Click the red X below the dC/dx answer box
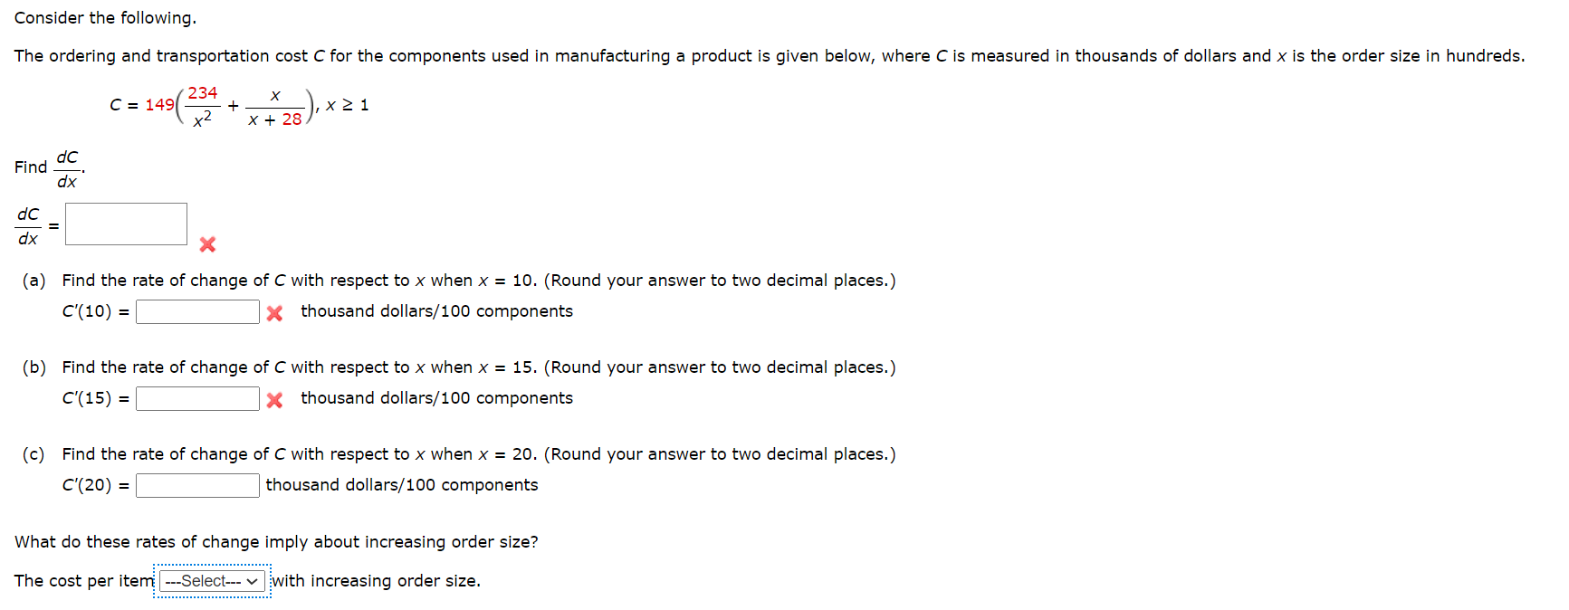The image size is (1569, 610). 206,244
